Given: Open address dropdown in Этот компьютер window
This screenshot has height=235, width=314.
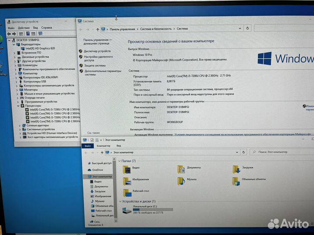Looking at the screenshot, I should click(x=237, y=152).
